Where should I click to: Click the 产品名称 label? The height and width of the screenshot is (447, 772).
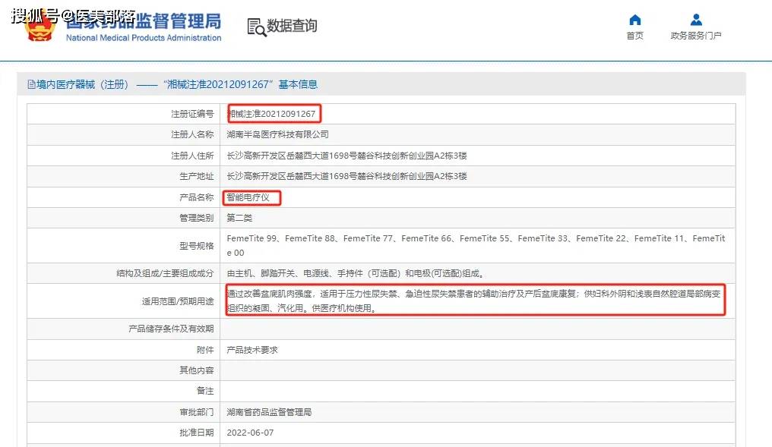point(197,197)
